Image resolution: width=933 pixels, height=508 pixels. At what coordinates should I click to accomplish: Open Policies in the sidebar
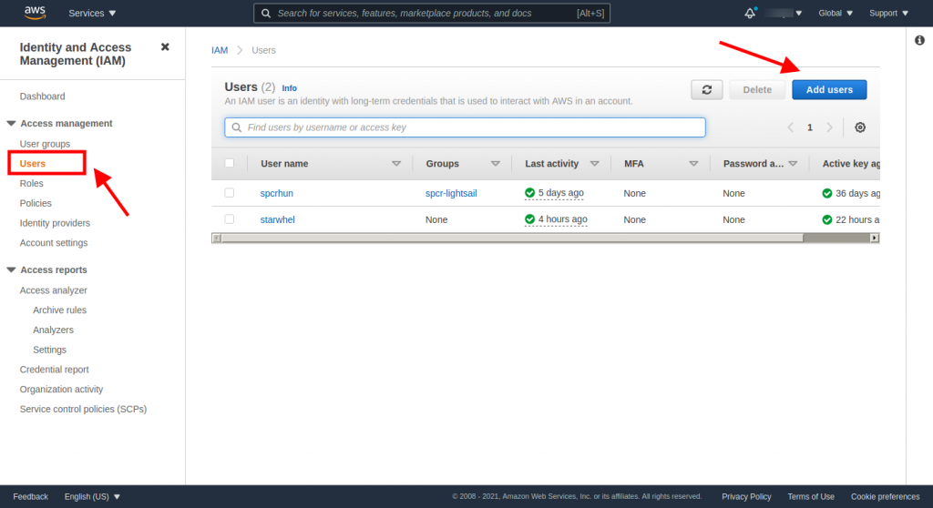point(36,203)
